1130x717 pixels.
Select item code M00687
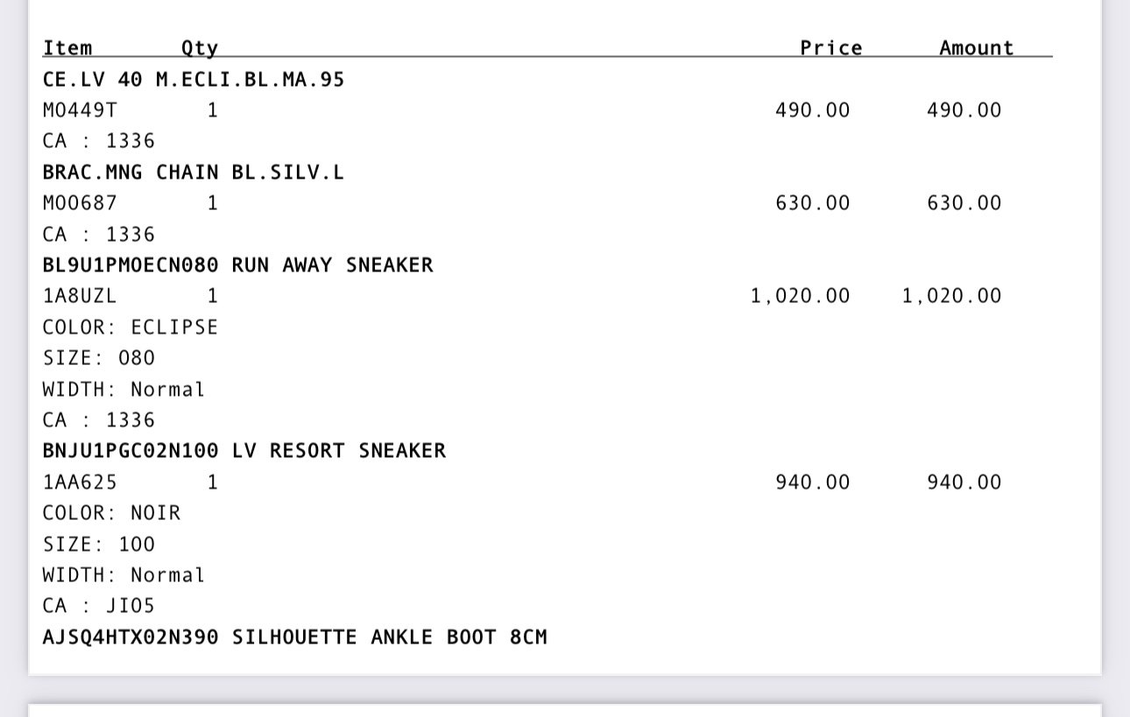(x=80, y=203)
